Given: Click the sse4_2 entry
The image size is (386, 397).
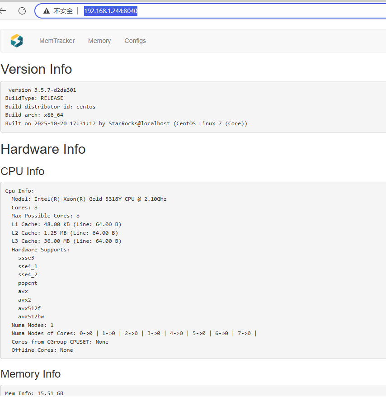Looking at the screenshot, I should [x=28, y=274].
